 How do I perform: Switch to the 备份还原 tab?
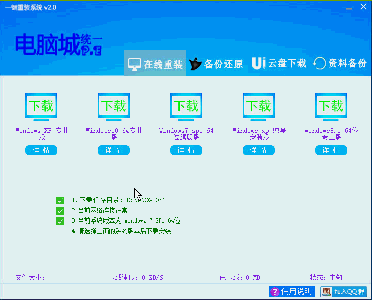pos(216,64)
